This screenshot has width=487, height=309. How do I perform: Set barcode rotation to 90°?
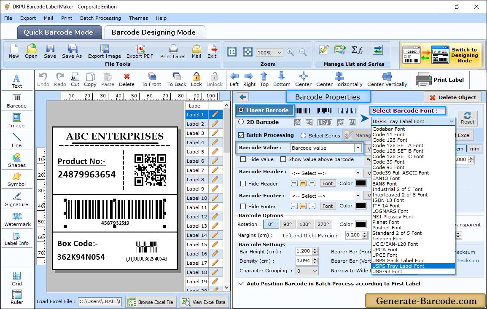[x=287, y=224]
